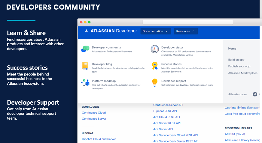Click the HIPCHAT section heading
Viewport: 262px width, 143px height.
pos(87,133)
